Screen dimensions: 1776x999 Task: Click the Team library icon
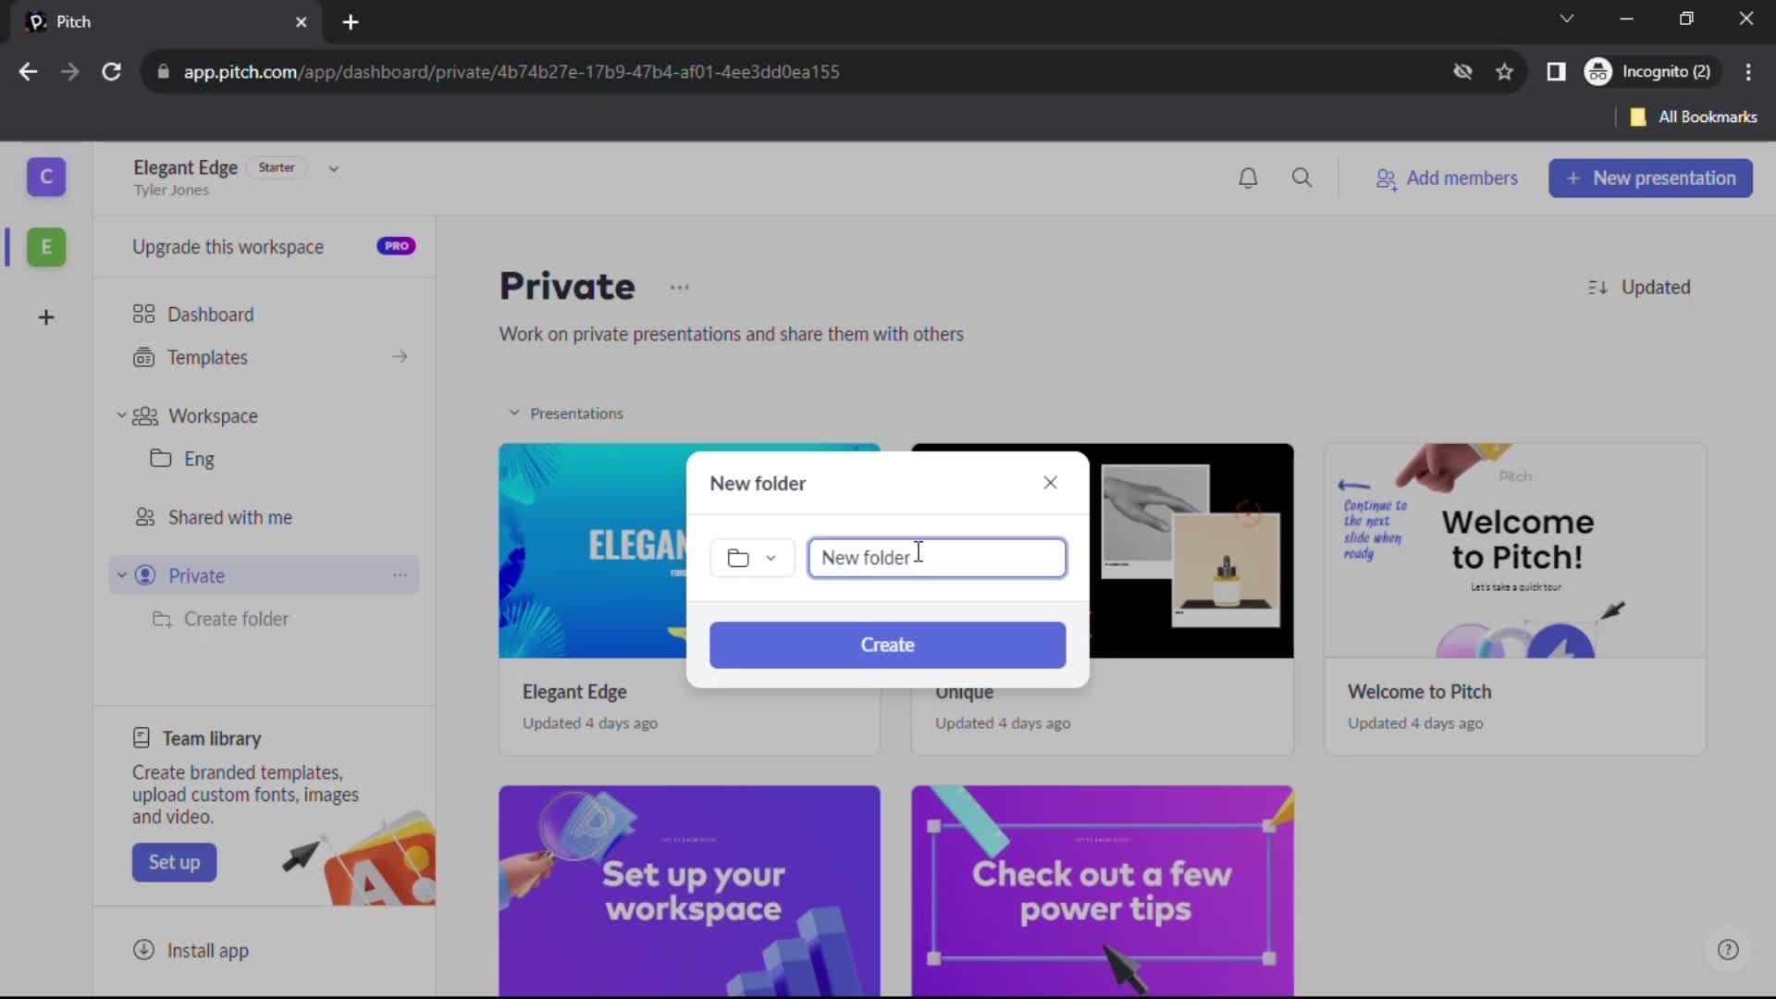[x=141, y=736]
